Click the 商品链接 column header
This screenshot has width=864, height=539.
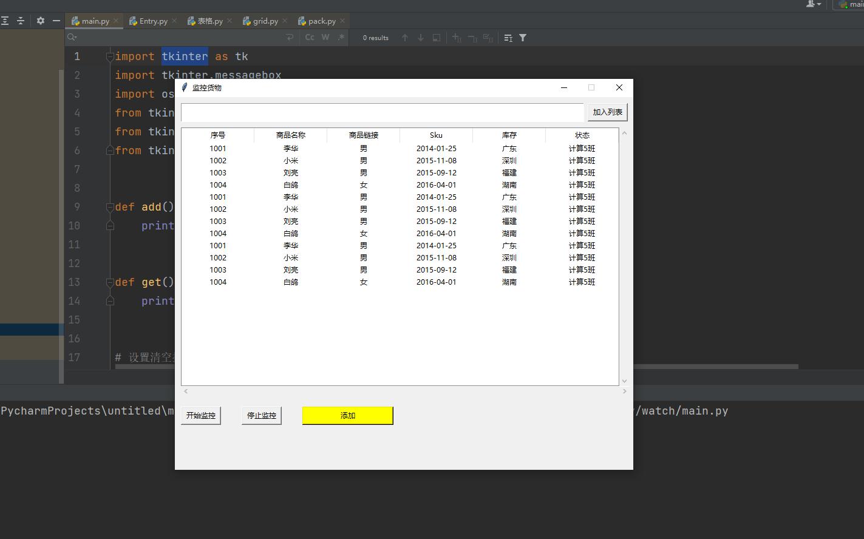click(x=364, y=135)
